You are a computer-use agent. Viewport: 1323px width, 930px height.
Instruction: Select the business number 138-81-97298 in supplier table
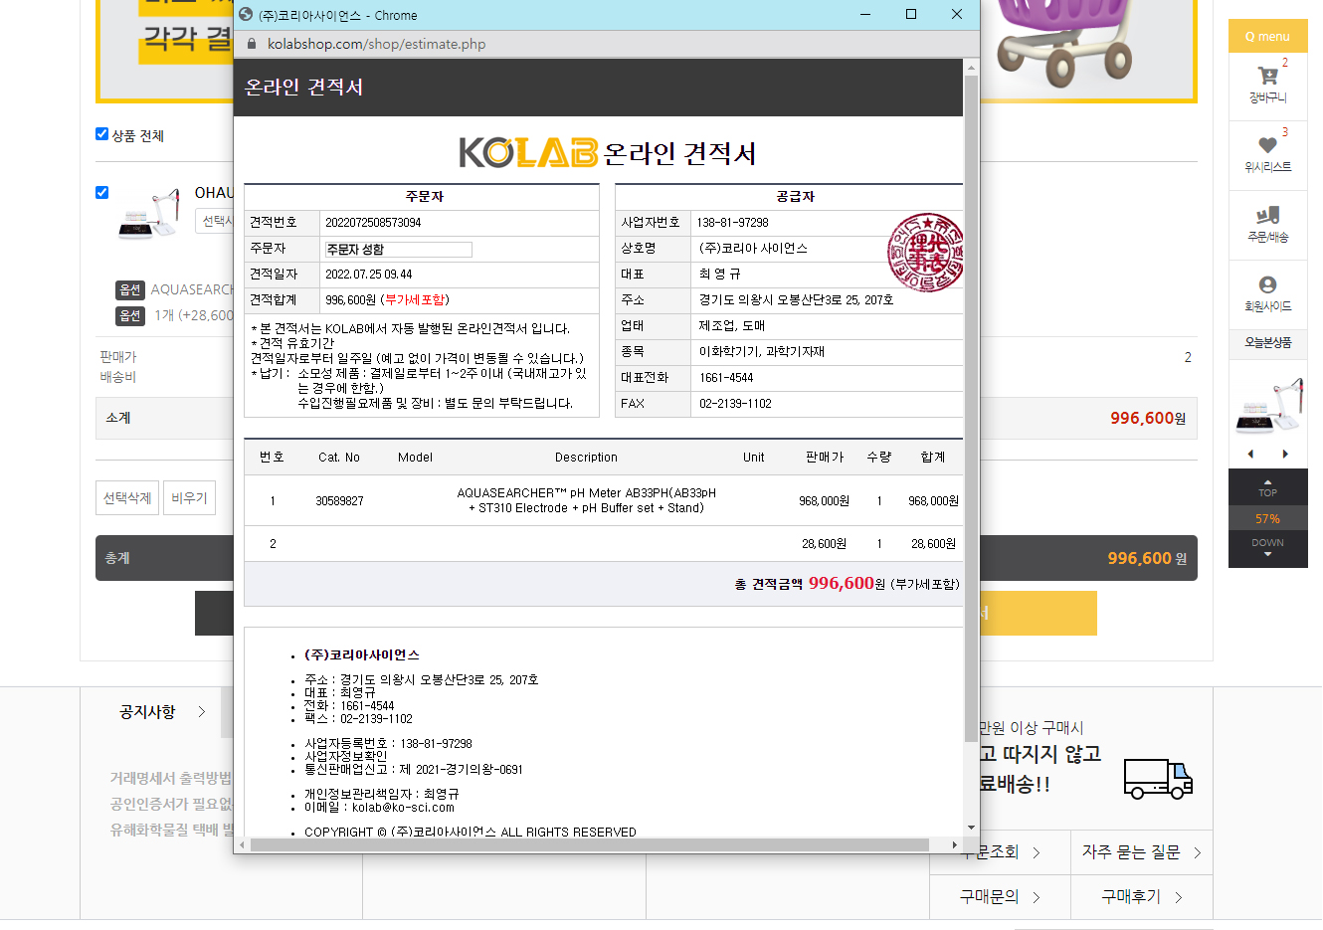coord(732,223)
